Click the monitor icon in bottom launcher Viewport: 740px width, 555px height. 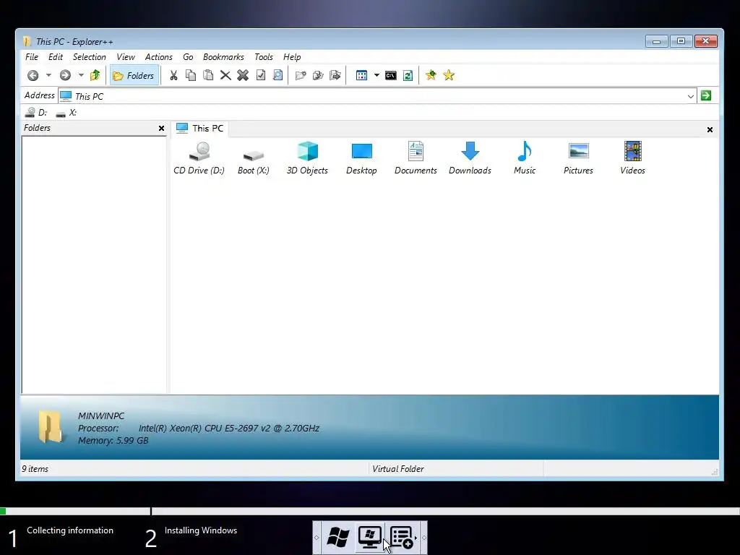369,538
